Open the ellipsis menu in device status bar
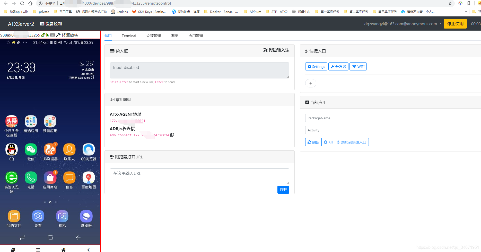The width and height of the screenshot is (481, 252). coord(25,42)
